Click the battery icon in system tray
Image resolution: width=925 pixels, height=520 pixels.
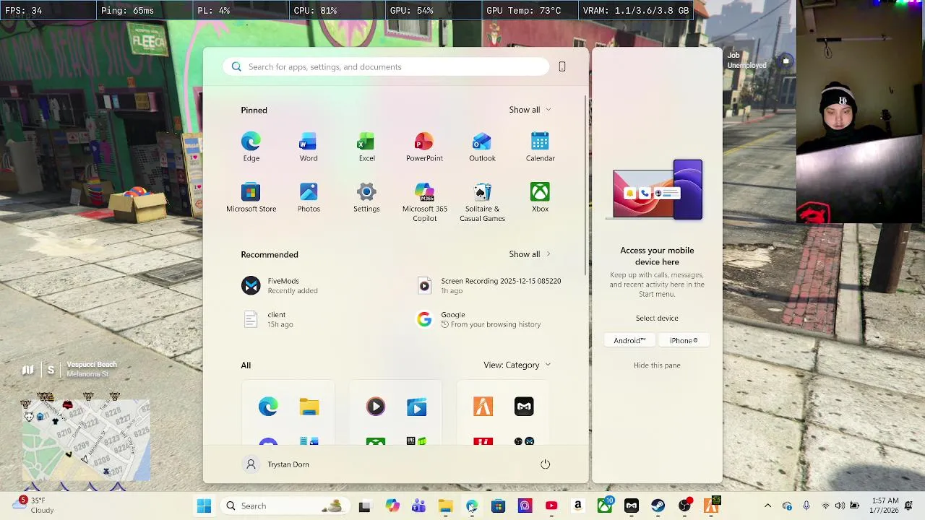854,506
